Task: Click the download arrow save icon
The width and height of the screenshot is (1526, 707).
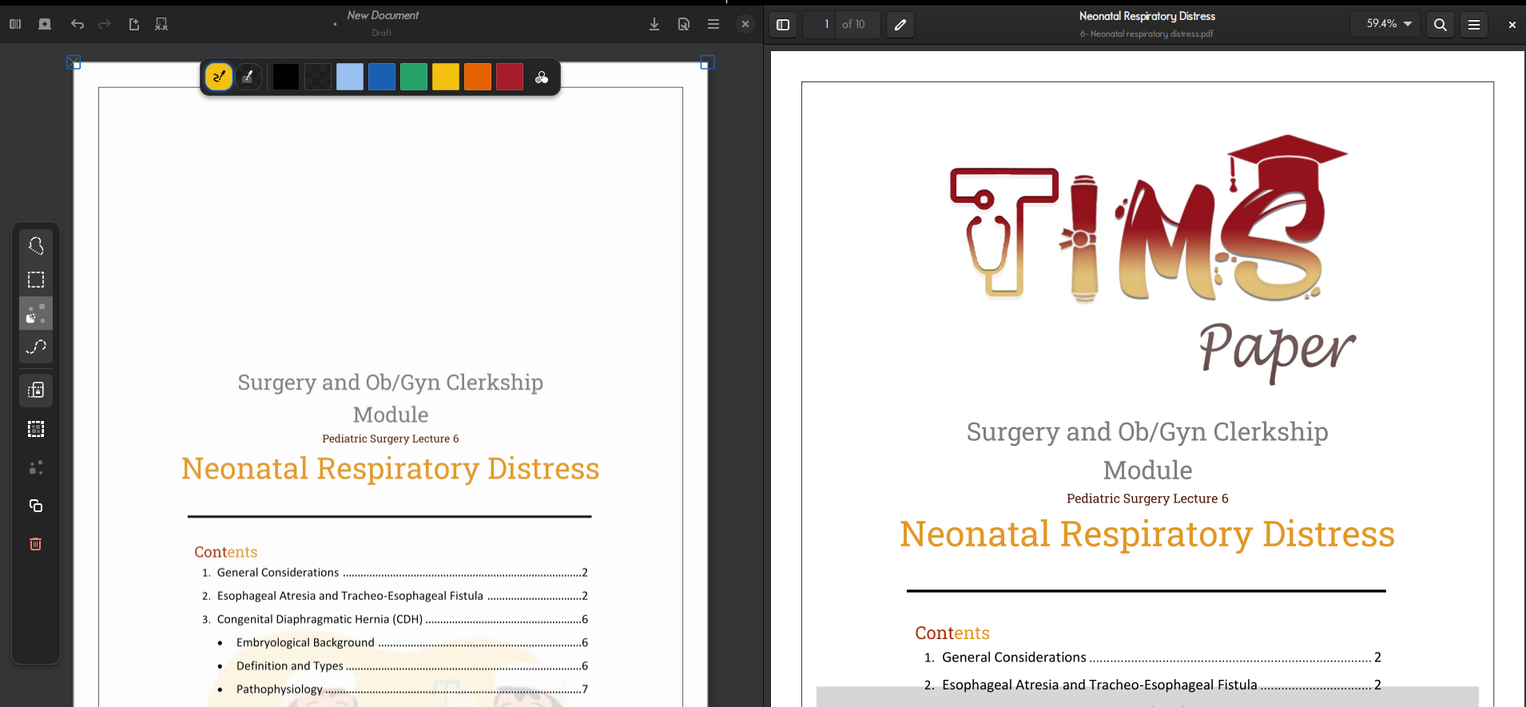Action: [x=654, y=24]
